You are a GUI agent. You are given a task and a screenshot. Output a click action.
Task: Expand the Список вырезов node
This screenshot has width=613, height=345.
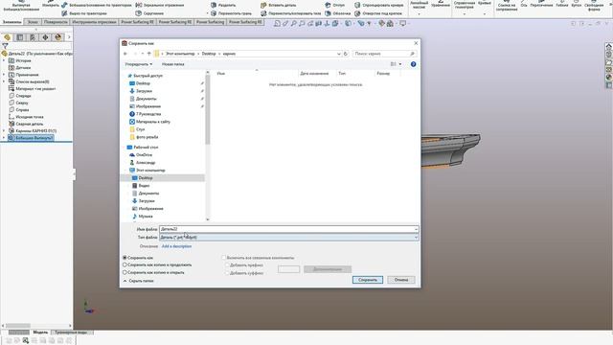pos(4,81)
